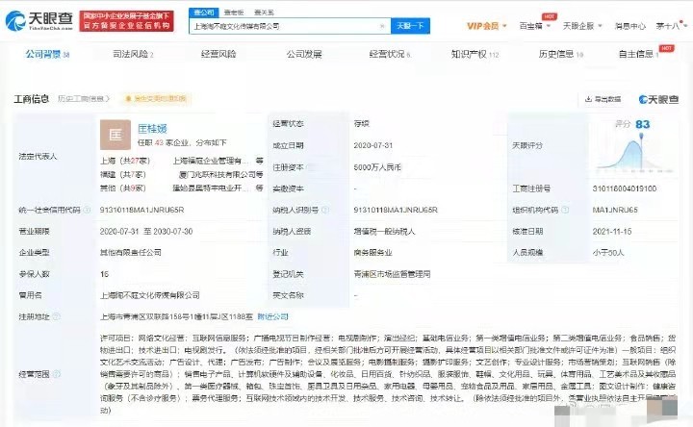Click taxpayer qualification 增值税一般纳税人

tap(384, 232)
